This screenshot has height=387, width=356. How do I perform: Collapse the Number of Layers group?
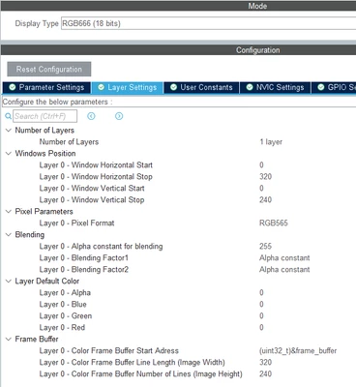point(9,131)
